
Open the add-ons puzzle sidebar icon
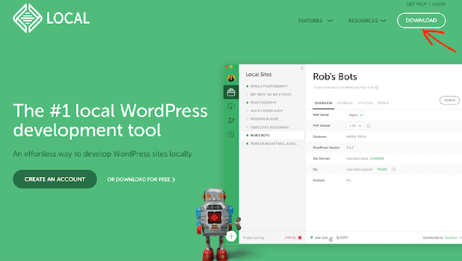[231, 121]
